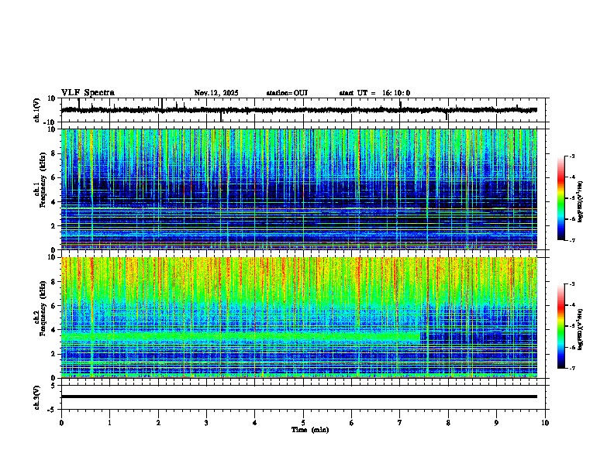Click the ch.3 flat voltage trace

pos(299,397)
